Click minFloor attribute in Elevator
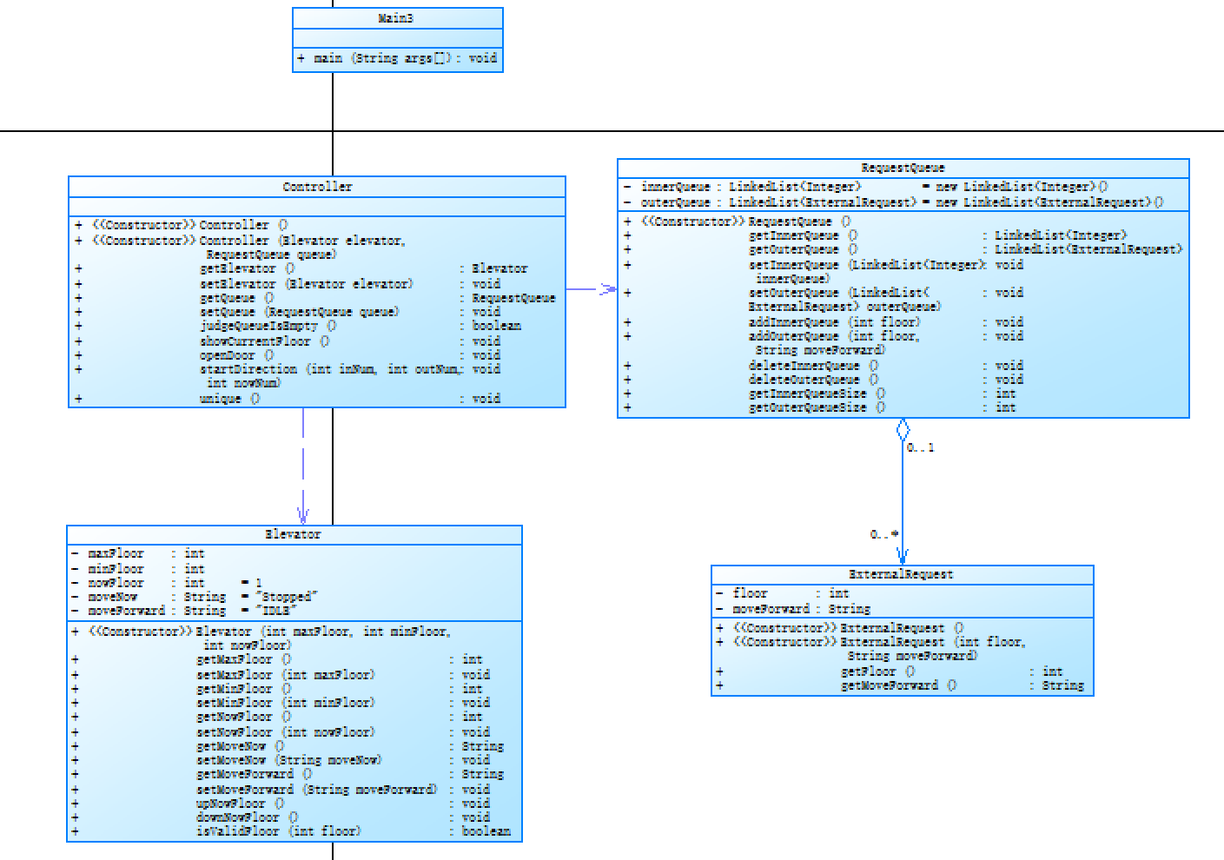 click(139, 569)
